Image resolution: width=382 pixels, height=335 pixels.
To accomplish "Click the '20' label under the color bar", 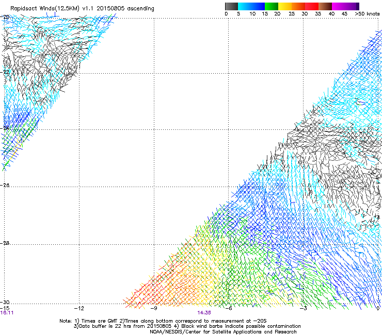I will [x=277, y=14].
